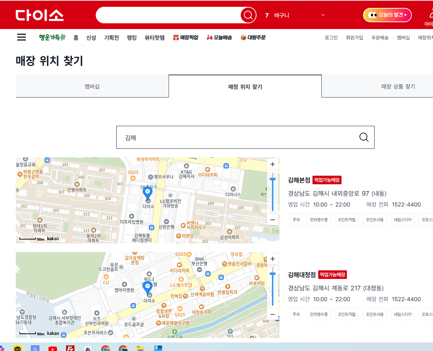Click the 김해본점 store name
Image resolution: width=433 pixels, height=351 pixels.
click(x=299, y=180)
